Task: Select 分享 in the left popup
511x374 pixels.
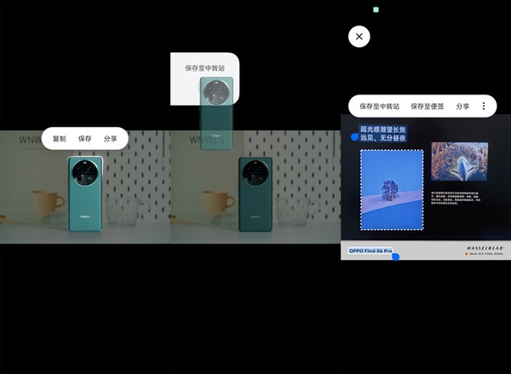Action: [111, 138]
